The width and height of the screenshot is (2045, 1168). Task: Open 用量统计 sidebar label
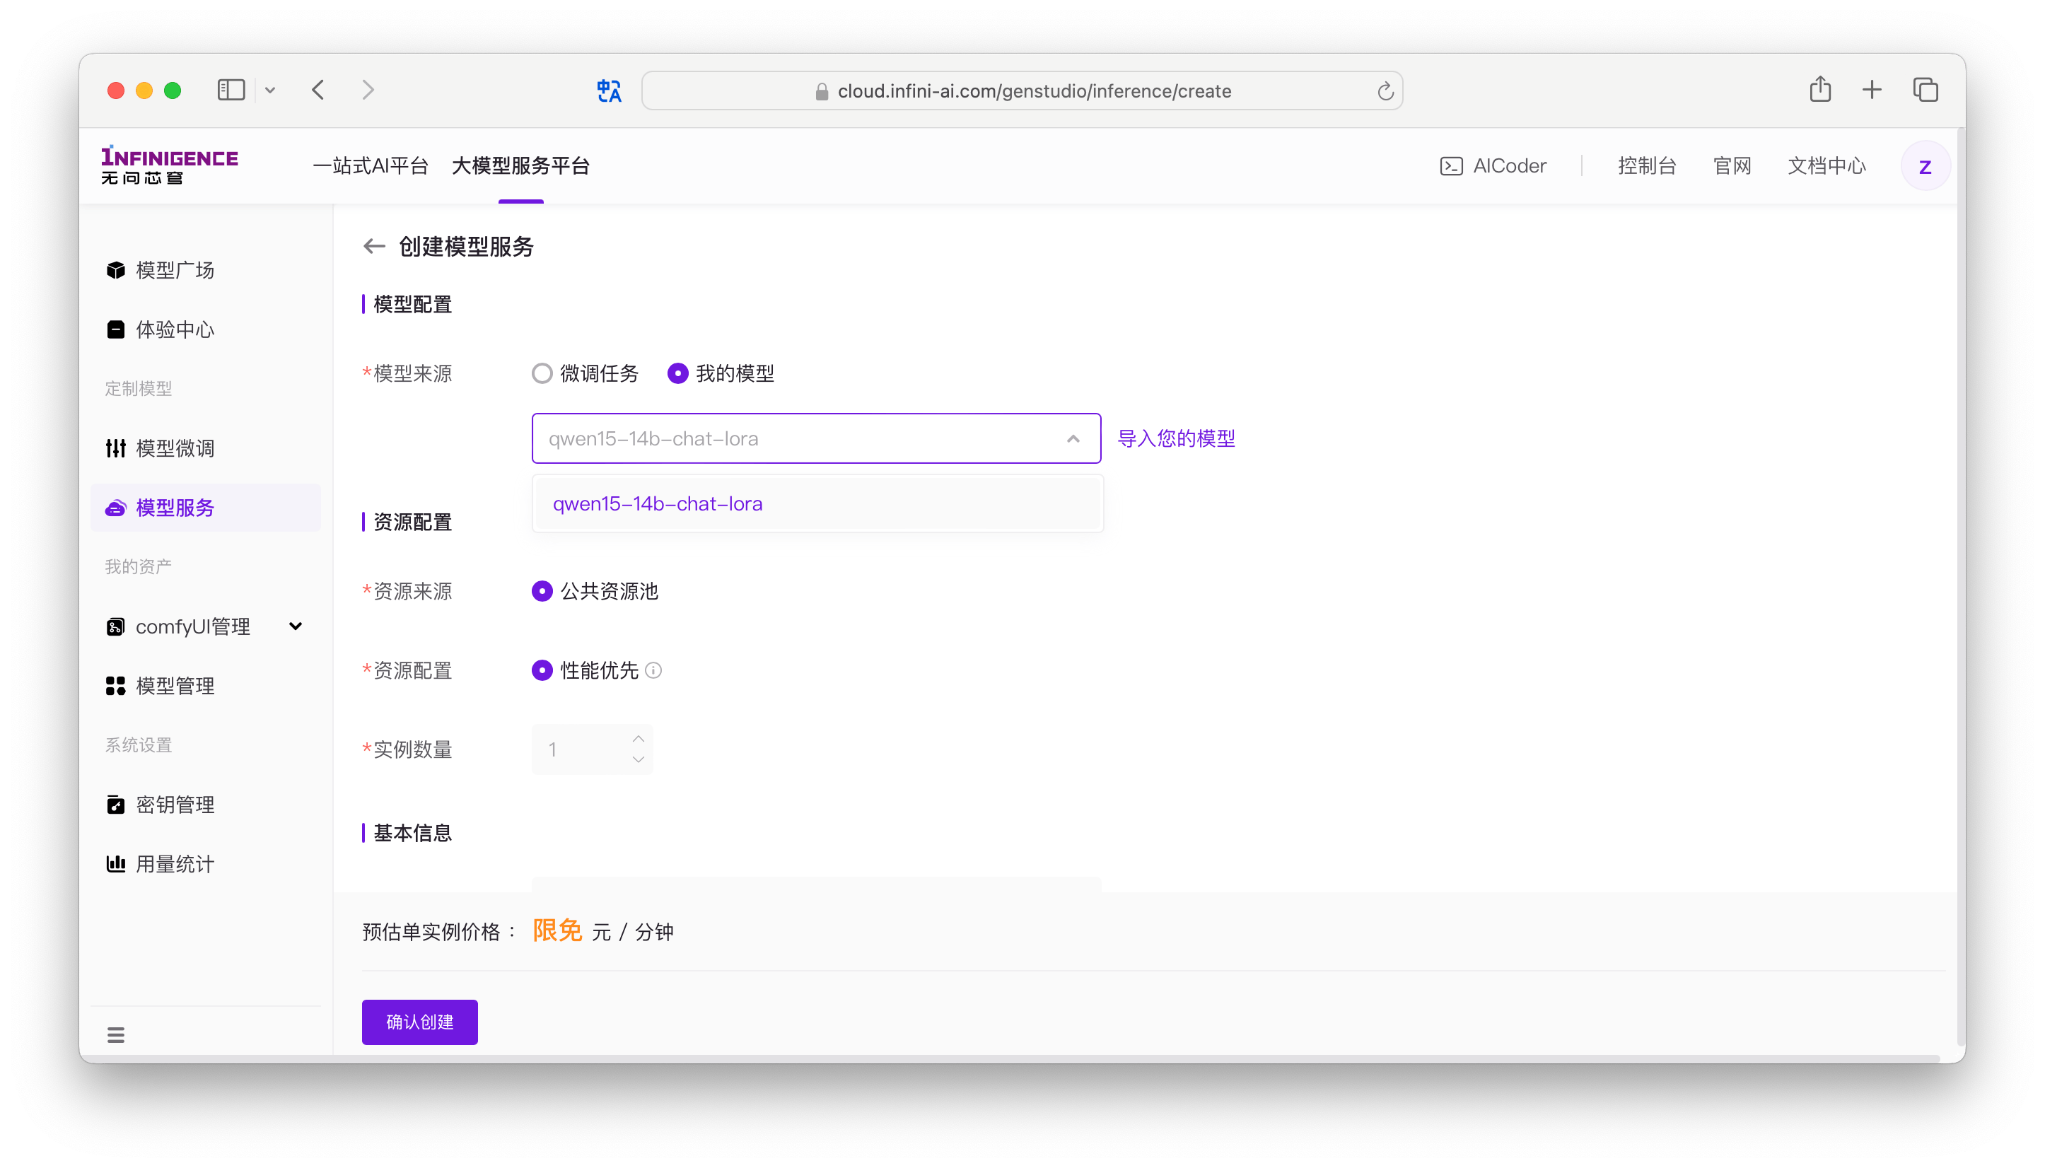pos(175,864)
